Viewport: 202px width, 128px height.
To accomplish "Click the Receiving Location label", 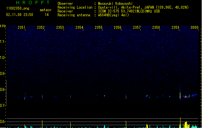I will [x=75, y=7].
